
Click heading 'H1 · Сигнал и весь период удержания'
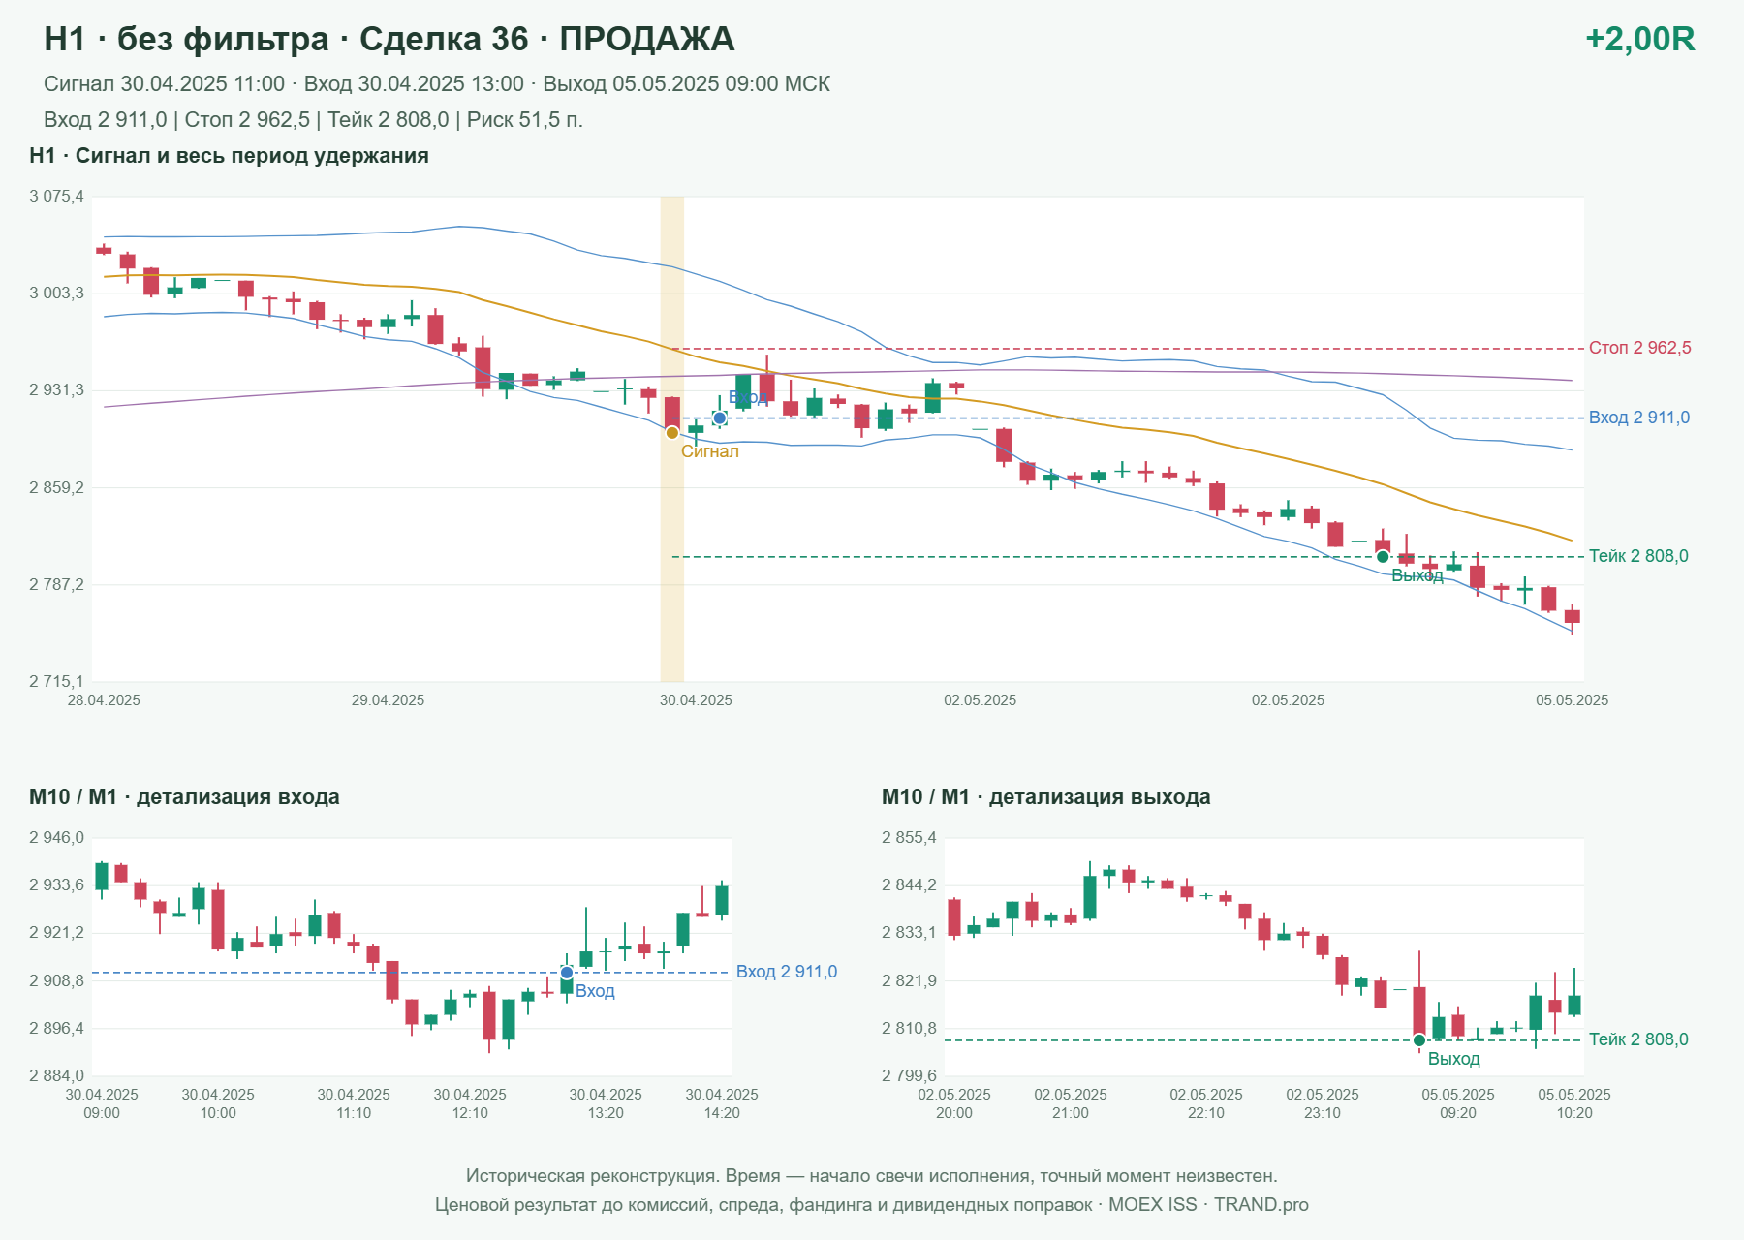coord(229,156)
